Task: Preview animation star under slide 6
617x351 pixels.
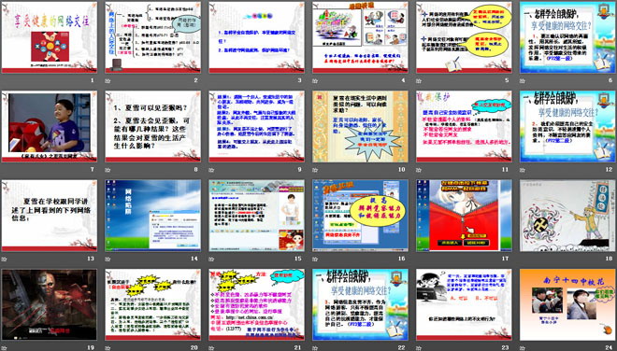Action: point(523,81)
